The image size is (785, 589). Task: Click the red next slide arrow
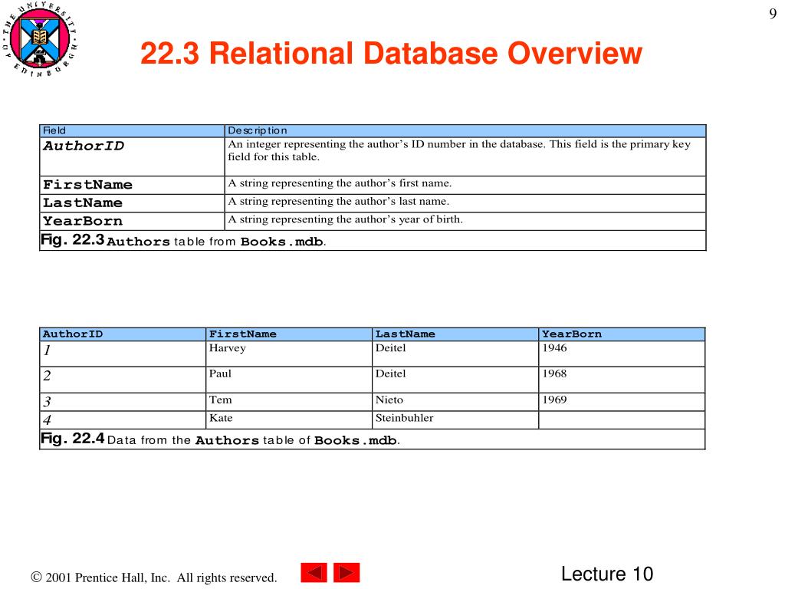(x=347, y=572)
